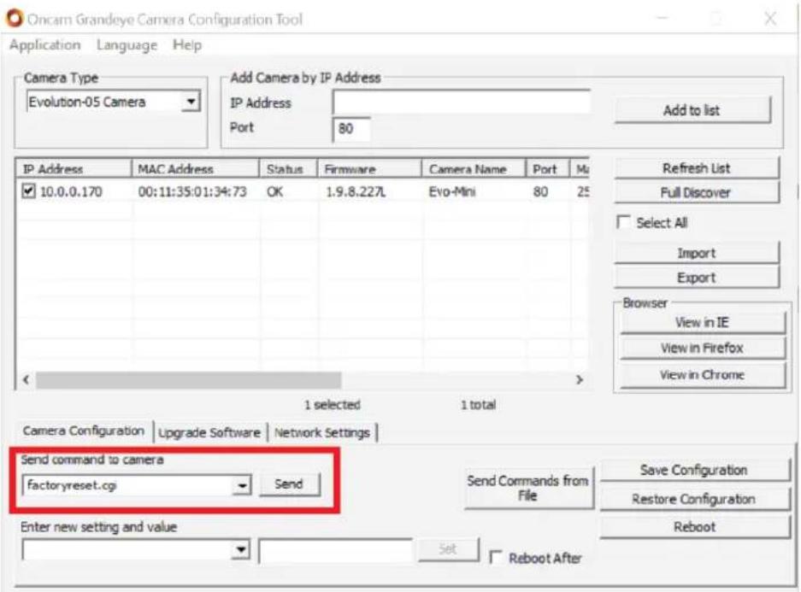Open the Language menu
The image size is (801, 592).
click(127, 45)
